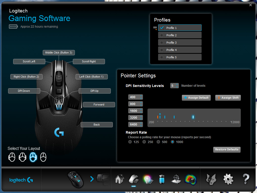
Task: Open the battery settings icon
Action: click(162, 179)
